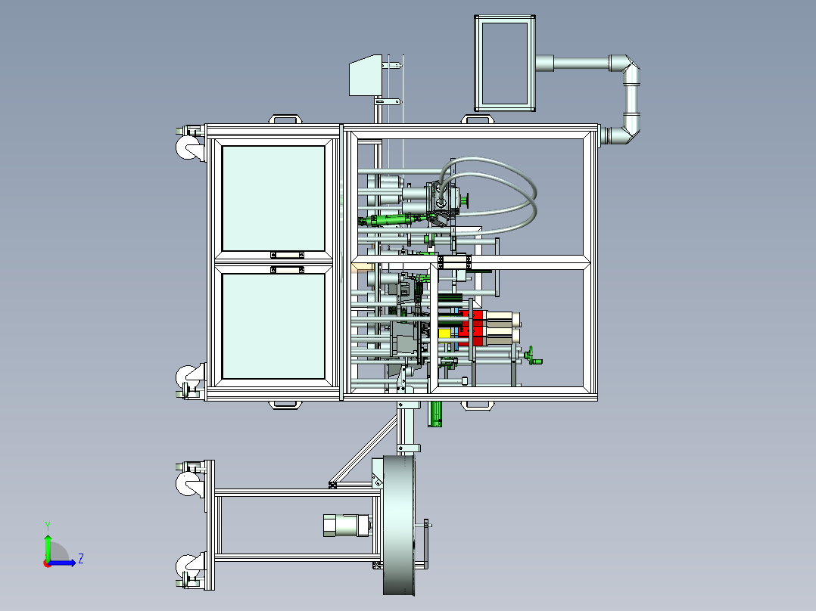This screenshot has height=611, width=816.
Task: Select the green cylinder below the main frame
Action: click(434, 414)
